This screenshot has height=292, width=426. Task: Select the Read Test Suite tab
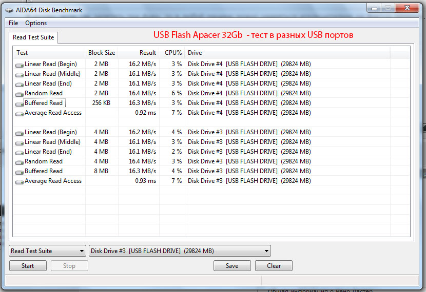click(x=34, y=37)
